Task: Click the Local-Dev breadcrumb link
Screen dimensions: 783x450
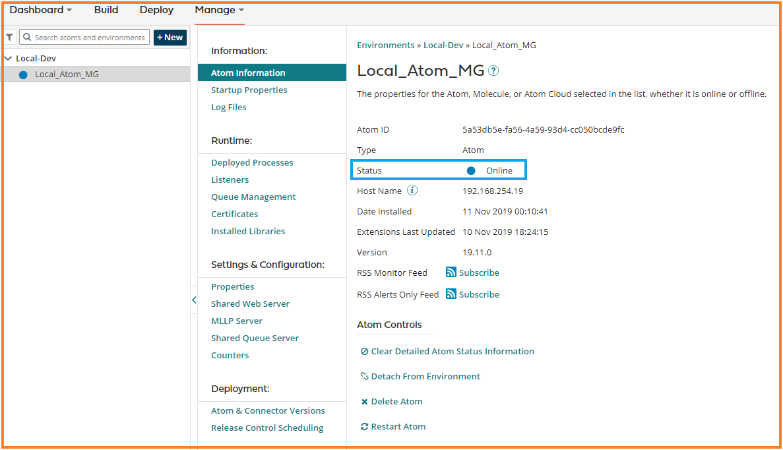Action: coord(443,46)
